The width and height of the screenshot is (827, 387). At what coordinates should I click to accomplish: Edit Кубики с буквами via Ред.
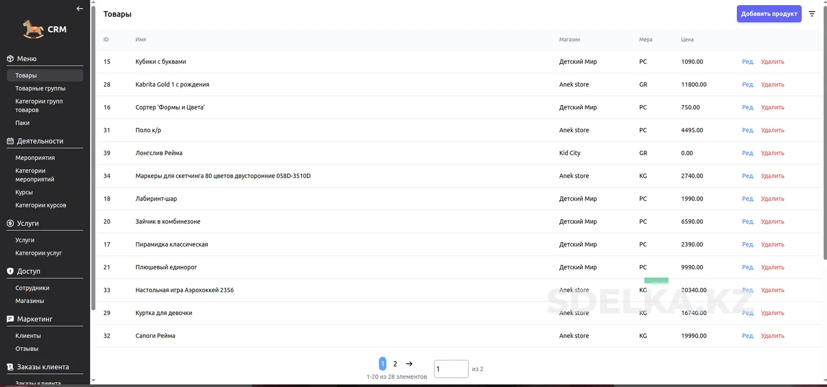click(748, 61)
